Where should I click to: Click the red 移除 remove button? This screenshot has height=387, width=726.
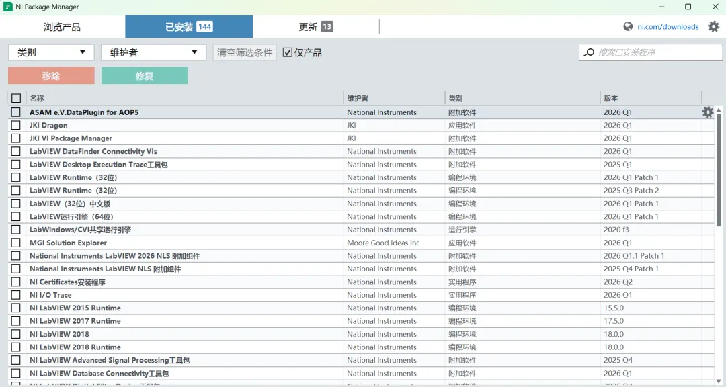coord(51,75)
